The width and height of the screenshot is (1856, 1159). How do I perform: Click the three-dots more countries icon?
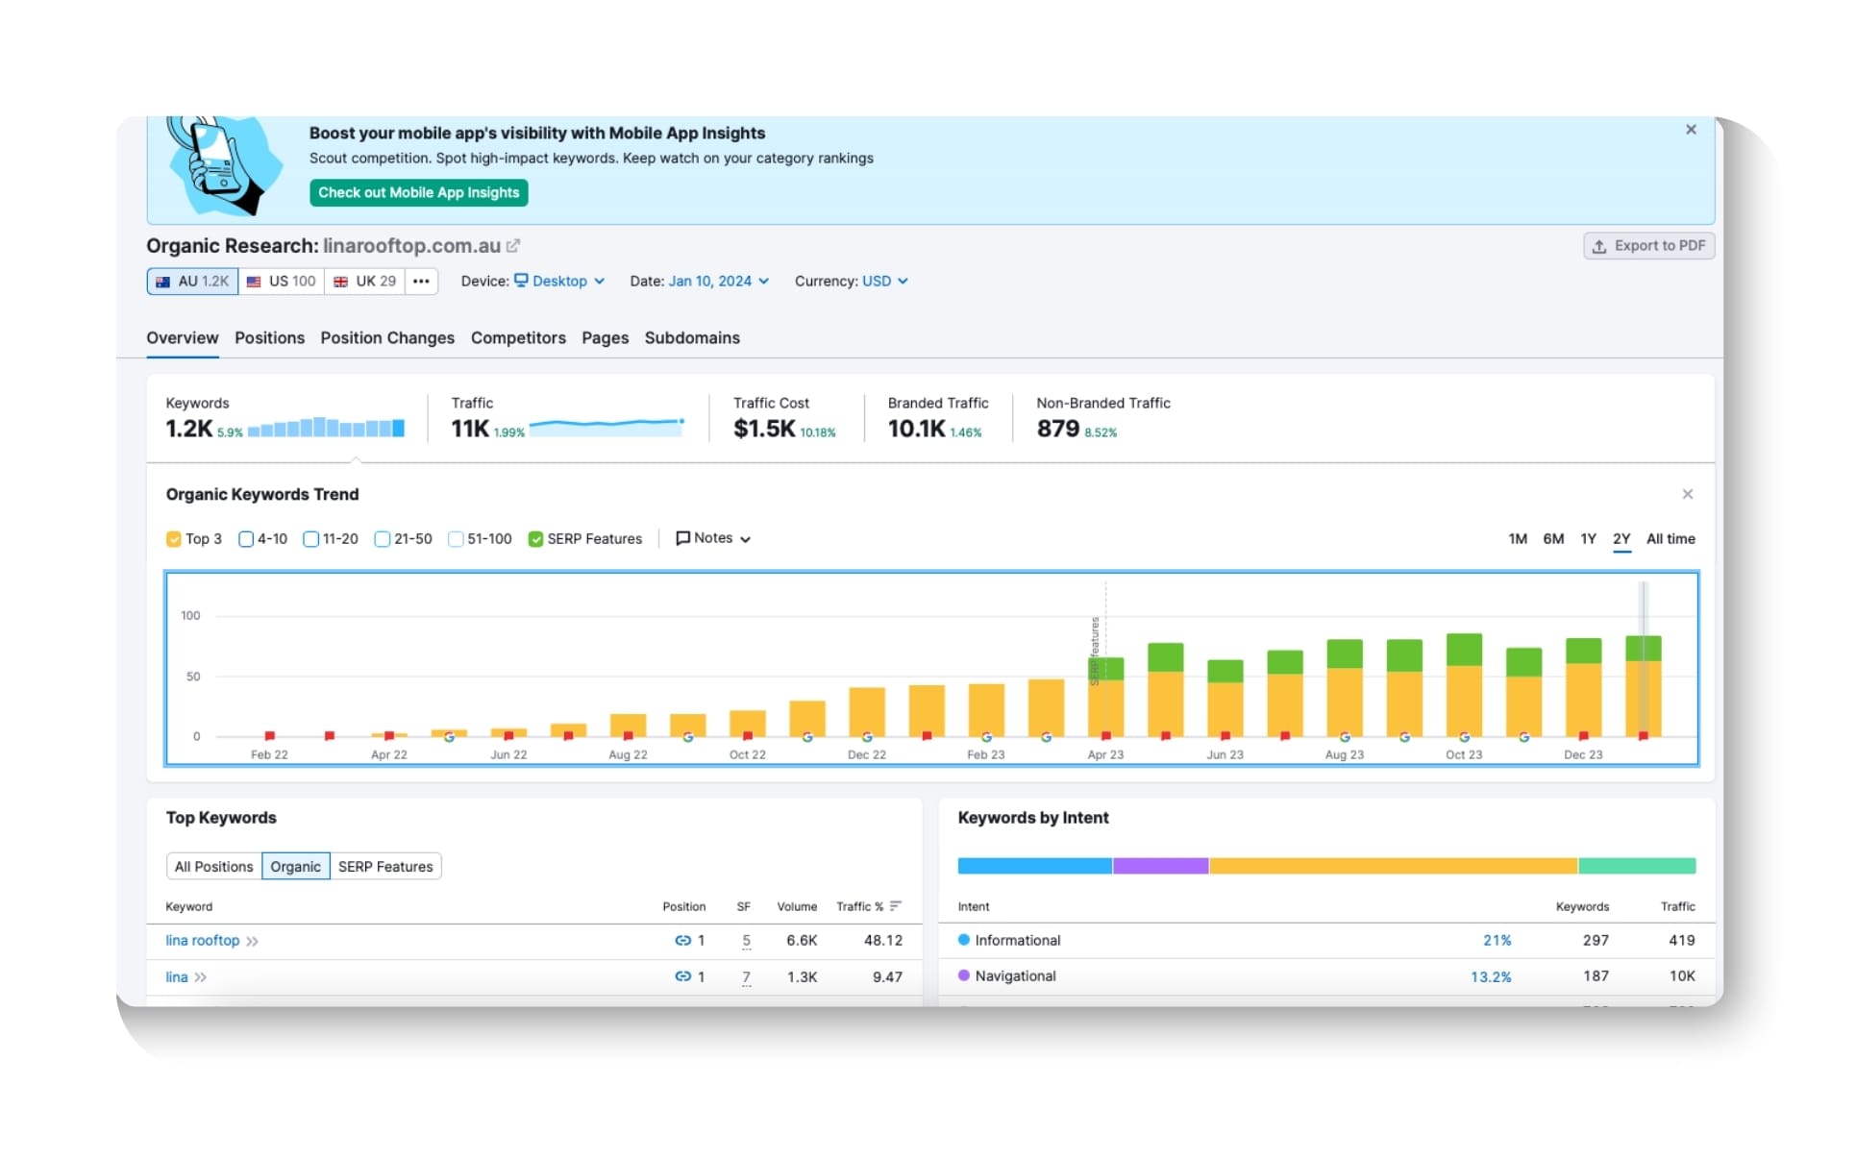[x=421, y=282]
